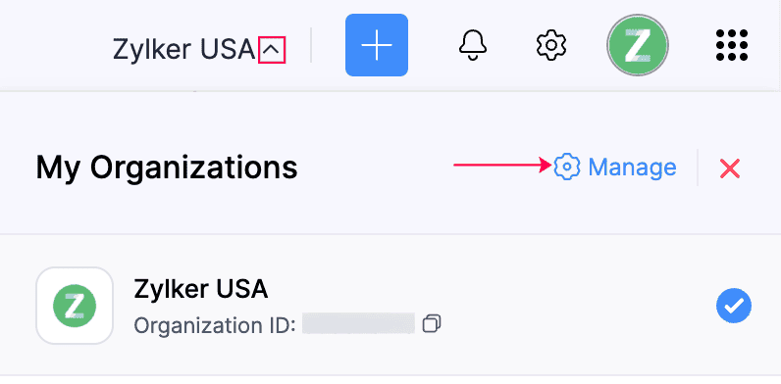Click the divider between Manage and close
The height and width of the screenshot is (384, 781).
698,168
